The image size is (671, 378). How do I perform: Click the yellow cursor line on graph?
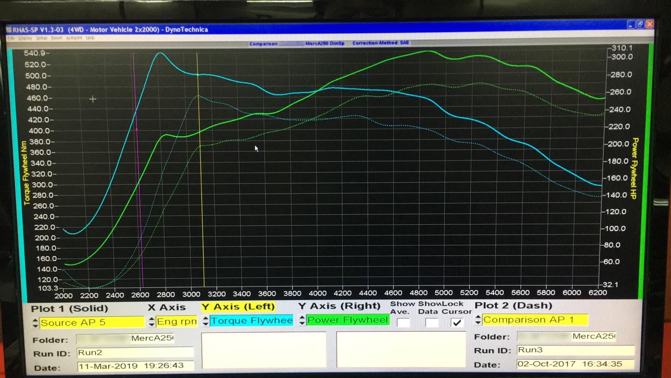pos(200,168)
